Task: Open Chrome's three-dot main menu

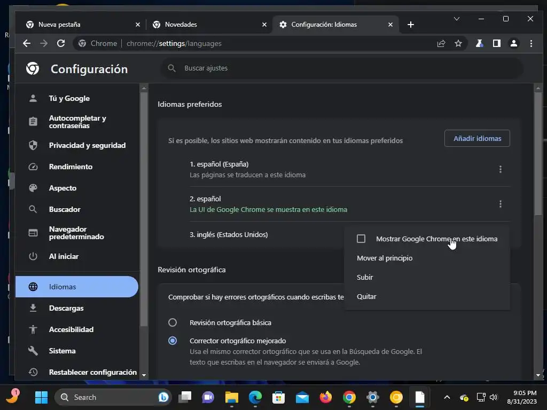Action: click(x=531, y=43)
